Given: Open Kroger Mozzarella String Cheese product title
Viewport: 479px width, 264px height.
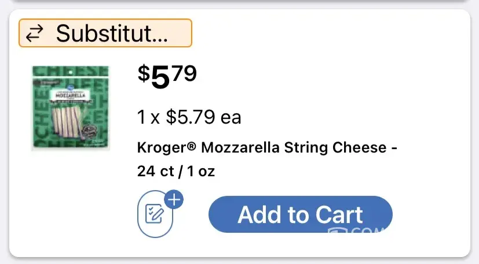Looking at the screenshot, I should 267,147.
